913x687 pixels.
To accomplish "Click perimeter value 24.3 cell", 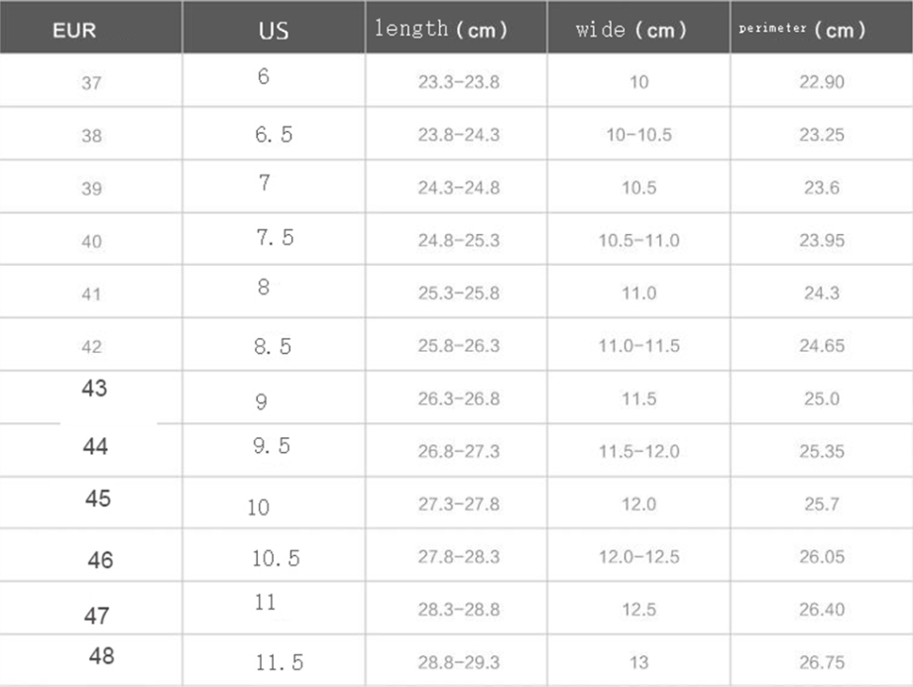I will pyautogui.click(x=822, y=293).
